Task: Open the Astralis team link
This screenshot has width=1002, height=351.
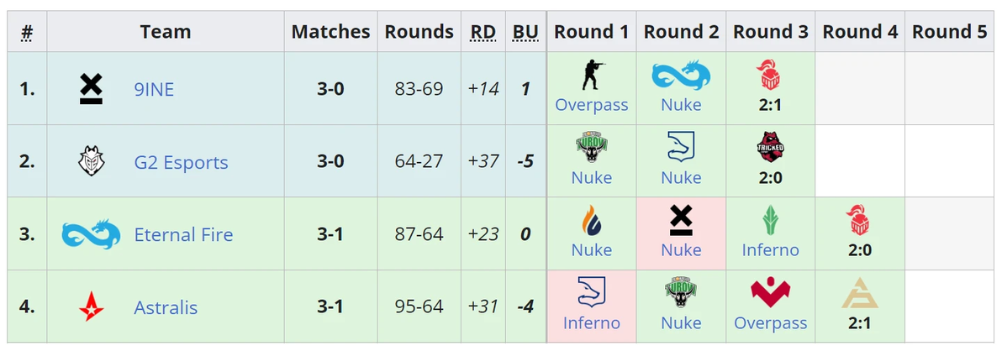Action: tap(166, 308)
